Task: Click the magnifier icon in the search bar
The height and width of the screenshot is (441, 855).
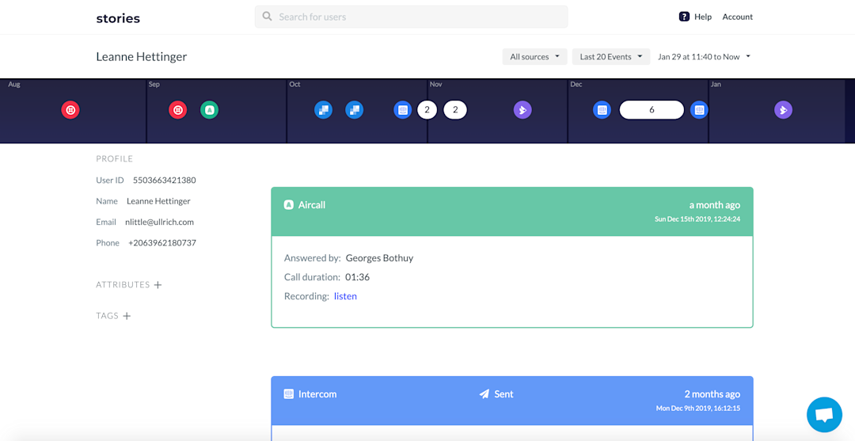Action: click(x=268, y=17)
